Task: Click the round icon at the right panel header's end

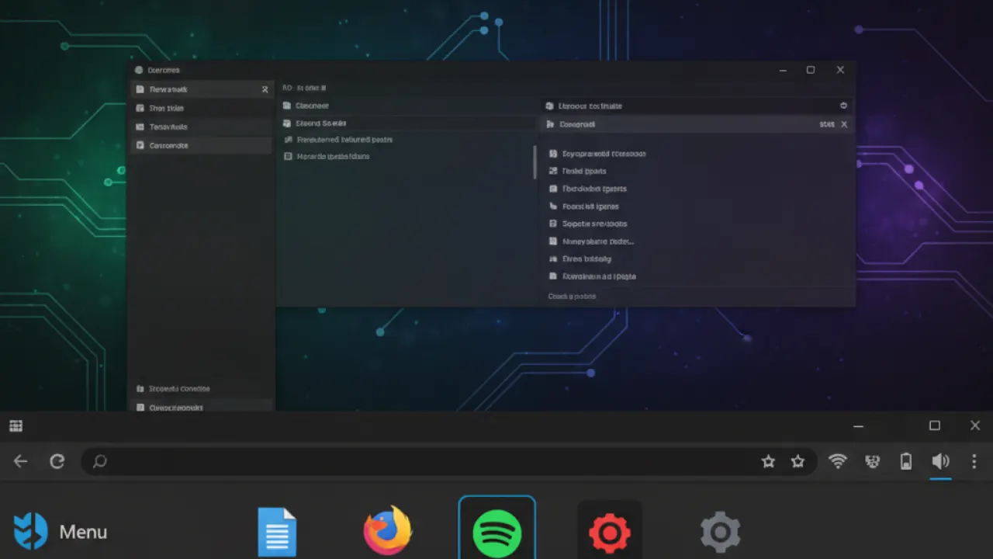Action: tap(843, 106)
